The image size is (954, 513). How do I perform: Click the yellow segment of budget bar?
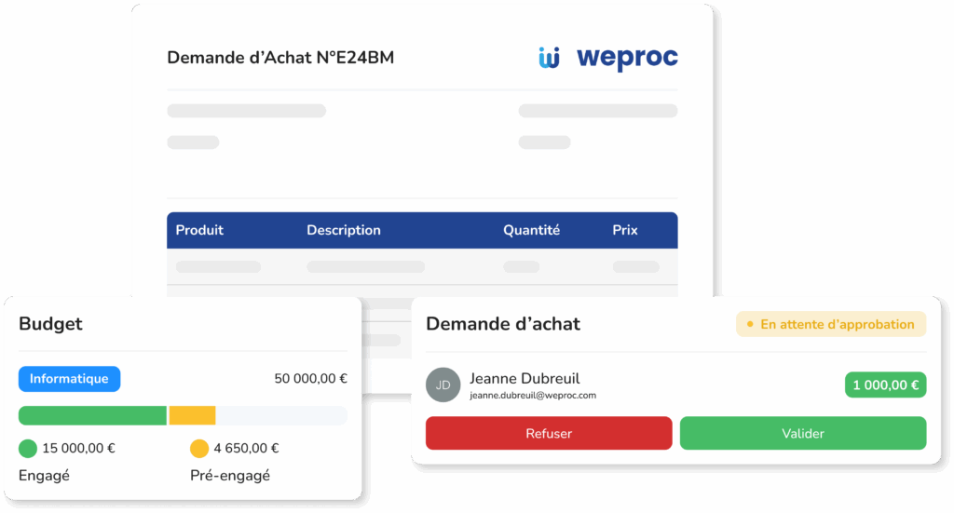point(192,415)
